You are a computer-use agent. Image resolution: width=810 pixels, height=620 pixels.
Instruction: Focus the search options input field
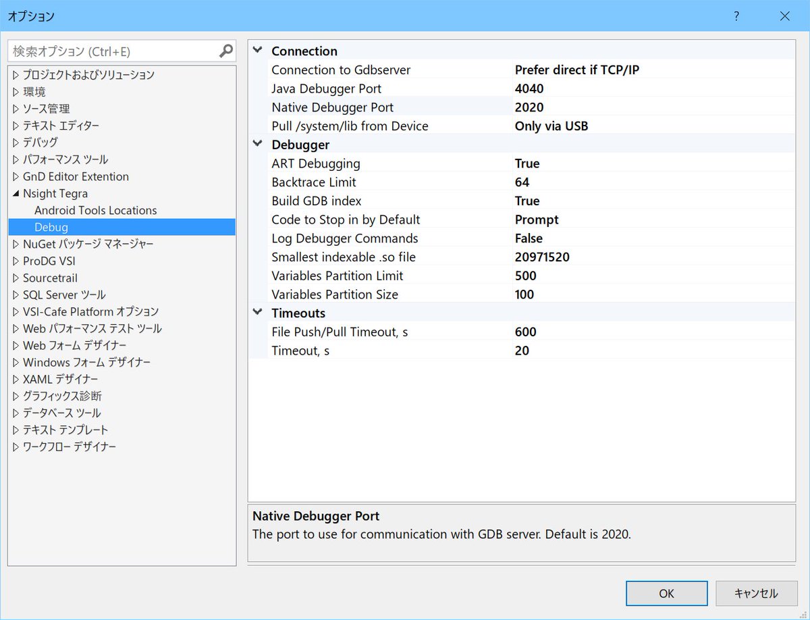(122, 51)
